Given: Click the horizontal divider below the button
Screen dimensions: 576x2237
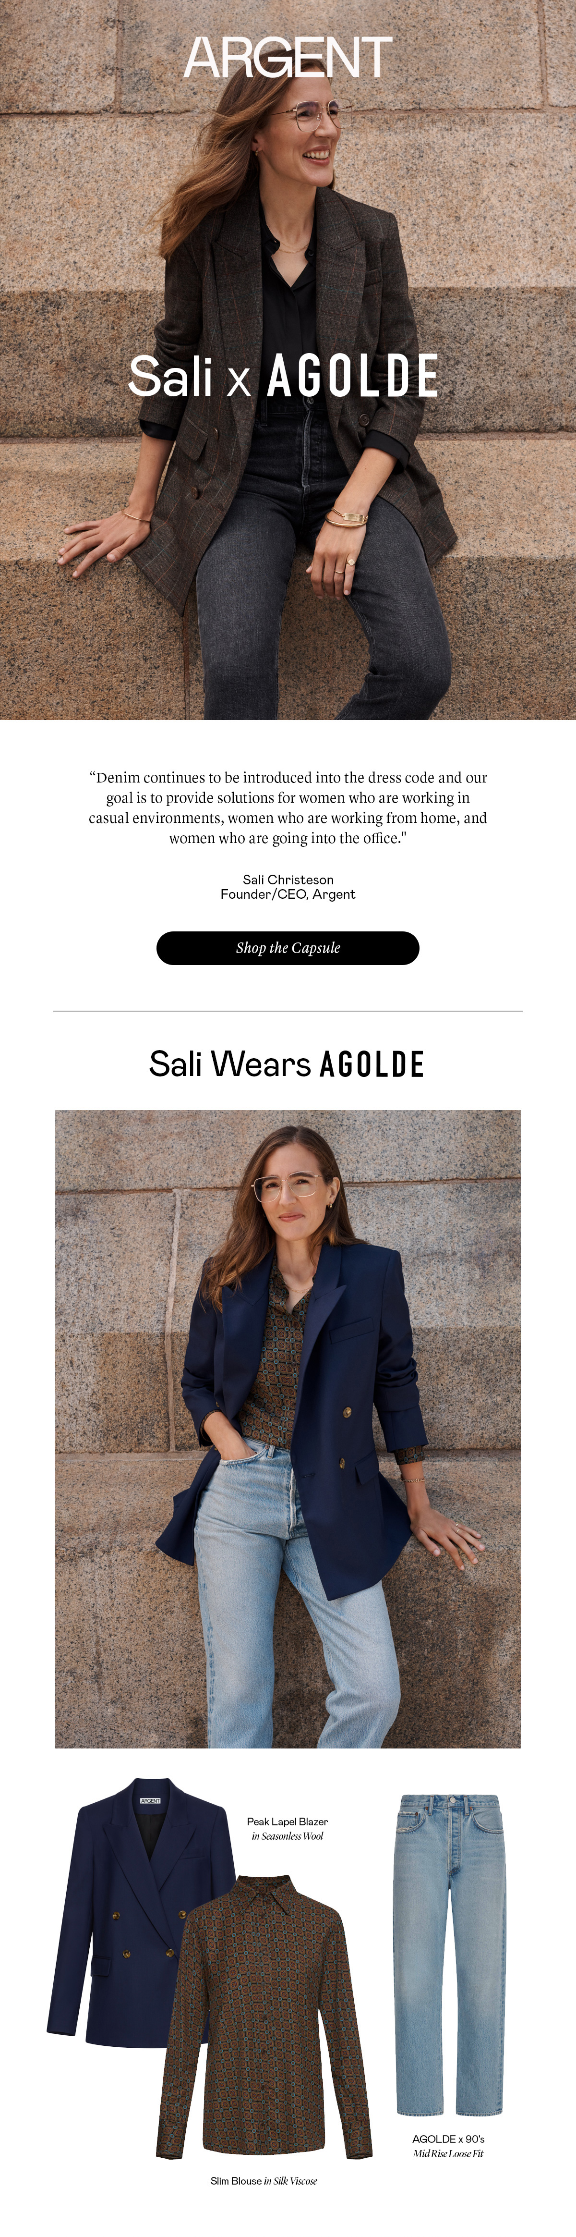Looking at the screenshot, I should 288,1011.
